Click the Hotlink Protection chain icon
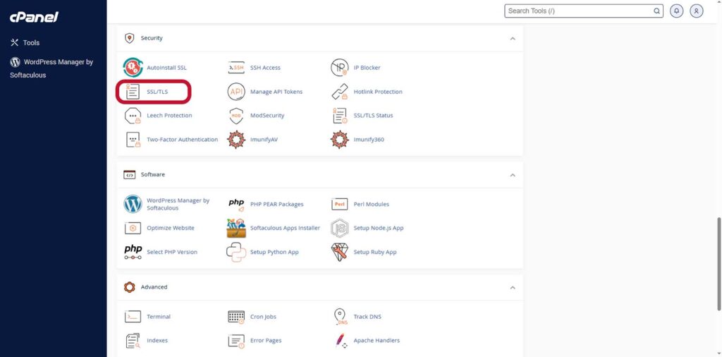This screenshot has height=357, width=722. coord(340,92)
